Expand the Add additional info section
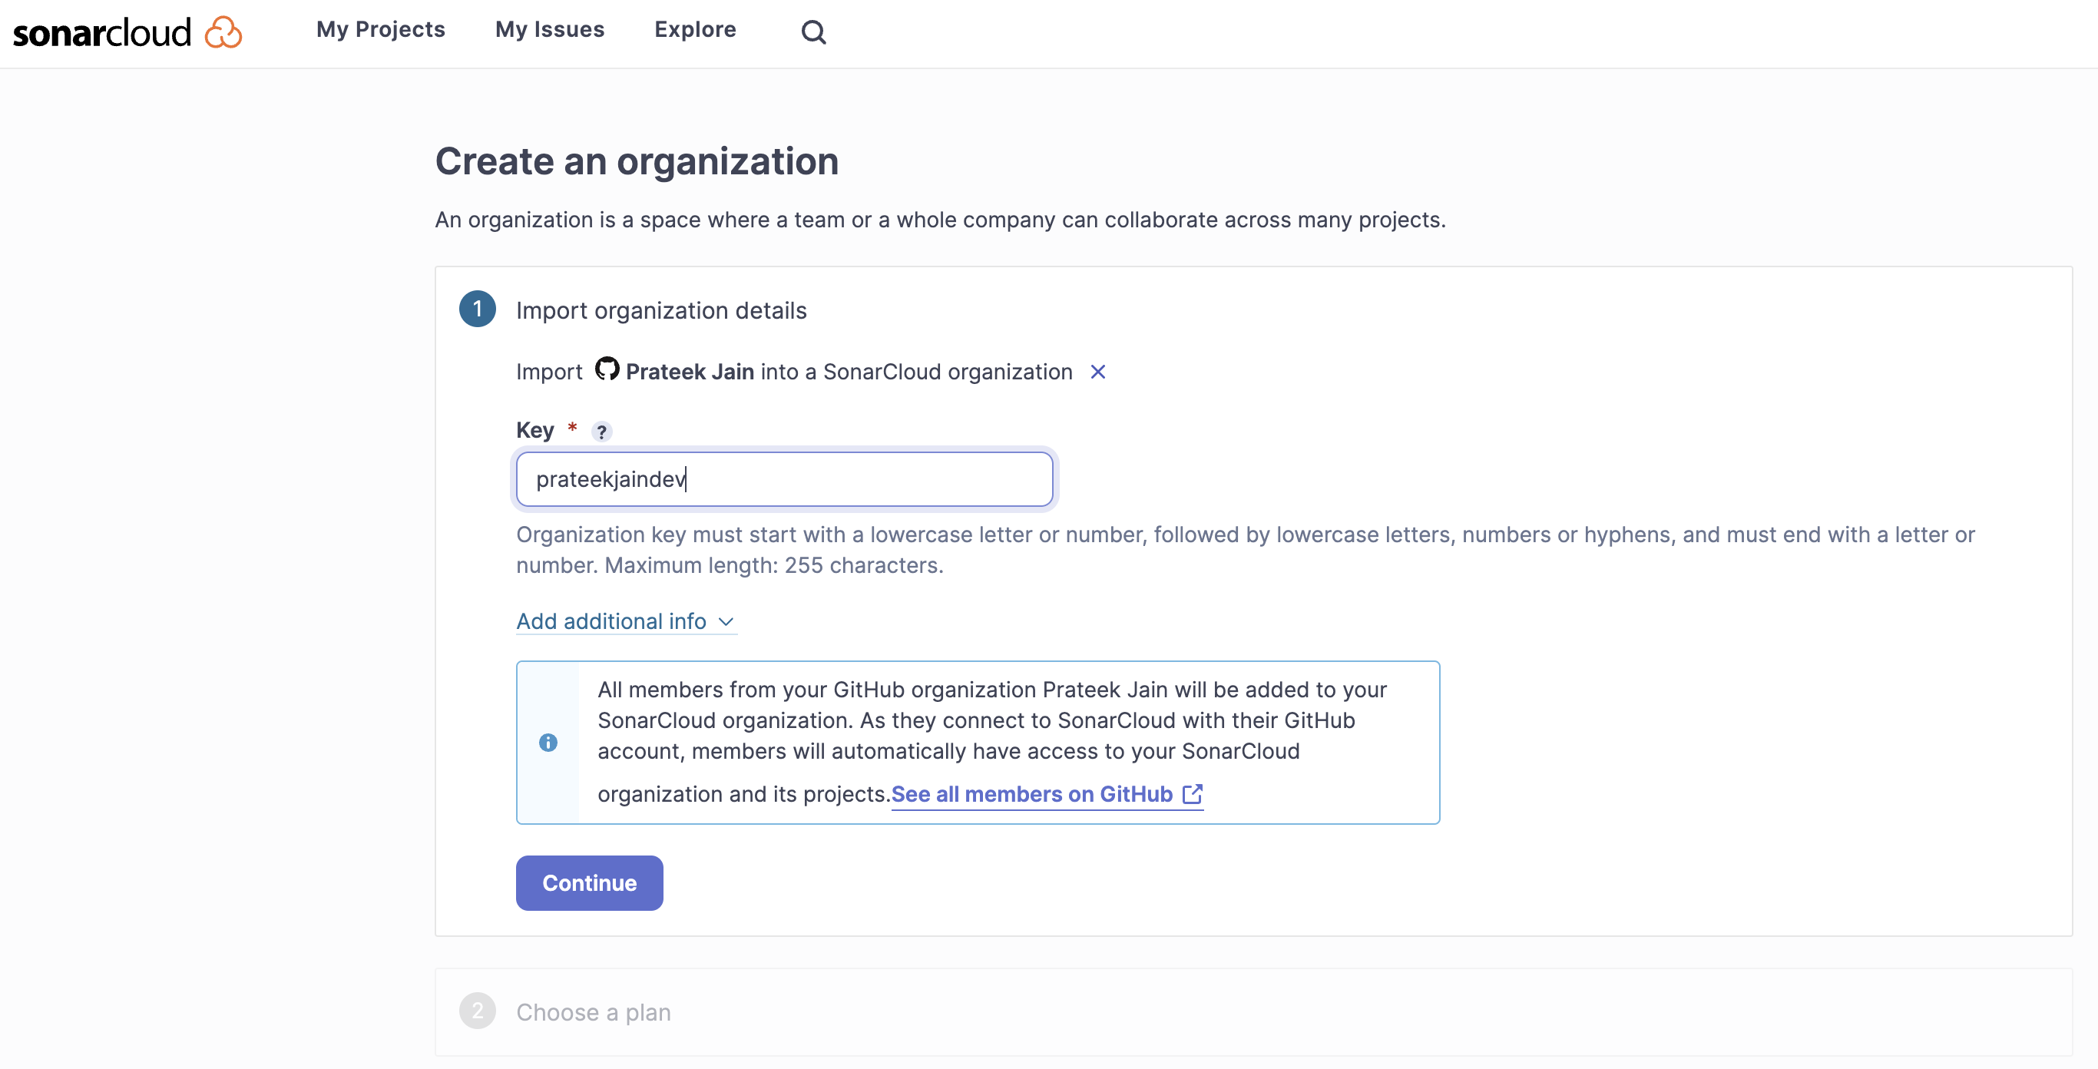This screenshot has width=2098, height=1069. point(611,621)
